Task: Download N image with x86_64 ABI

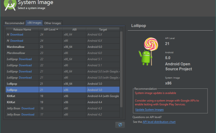Action: pos(17,35)
